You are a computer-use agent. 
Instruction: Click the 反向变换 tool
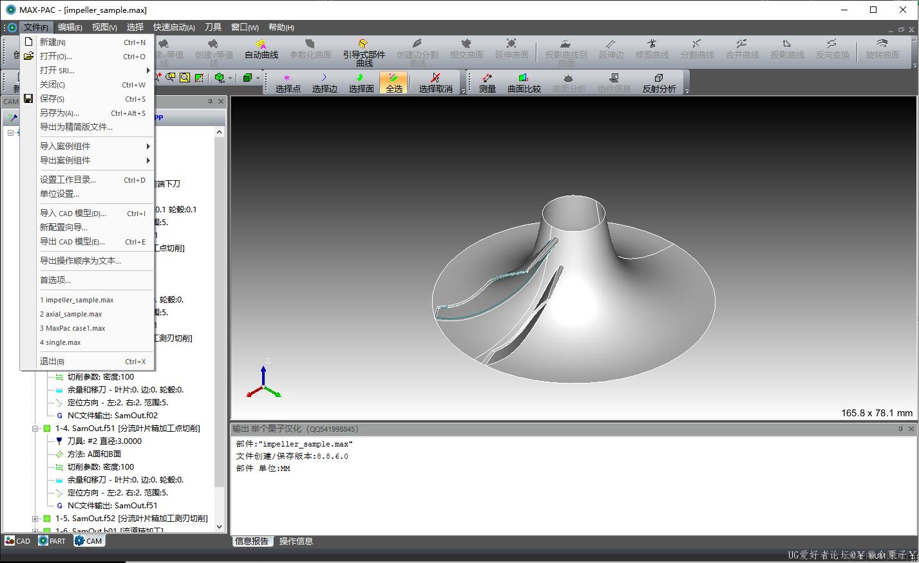(x=833, y=49)
